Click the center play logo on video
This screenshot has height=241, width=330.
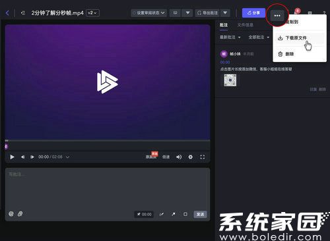pyautogui.click(x=108, y=82)
